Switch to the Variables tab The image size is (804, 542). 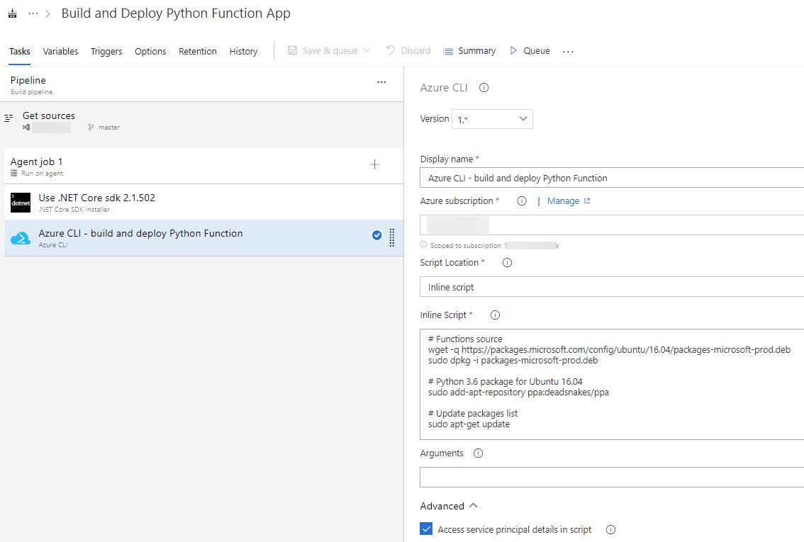(x=60, y=51)
